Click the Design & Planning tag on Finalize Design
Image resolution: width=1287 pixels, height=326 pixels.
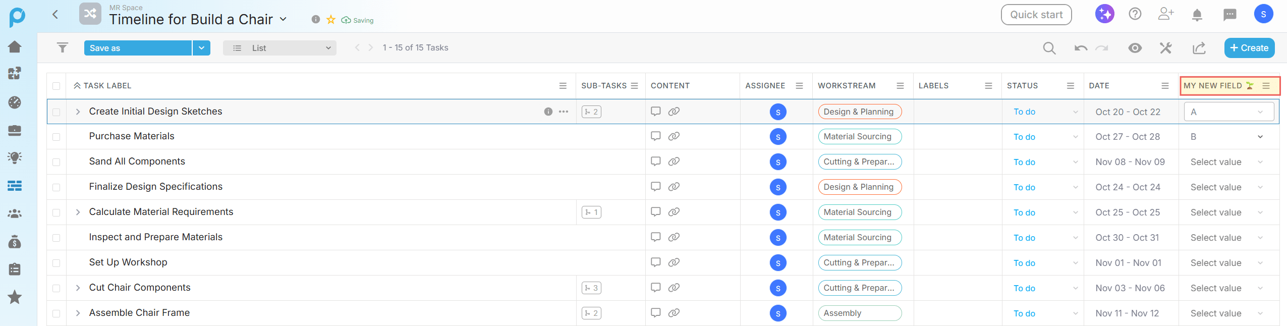click(x=859, y=187)
